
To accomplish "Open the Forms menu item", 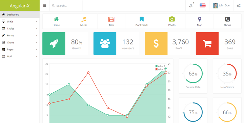I will 20,35.
